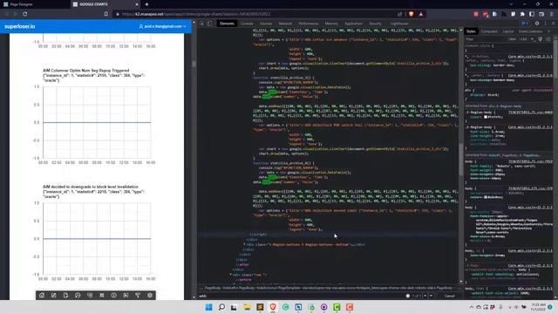558x314 pixels.
Task: Open Sublime Text from taskbar
Action: (x=260, y=307)
